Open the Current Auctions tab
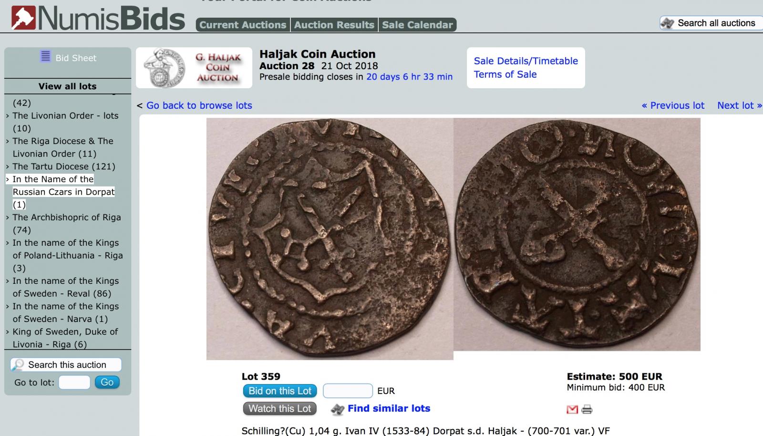The image size is (763, 436). tap(243, 25)
